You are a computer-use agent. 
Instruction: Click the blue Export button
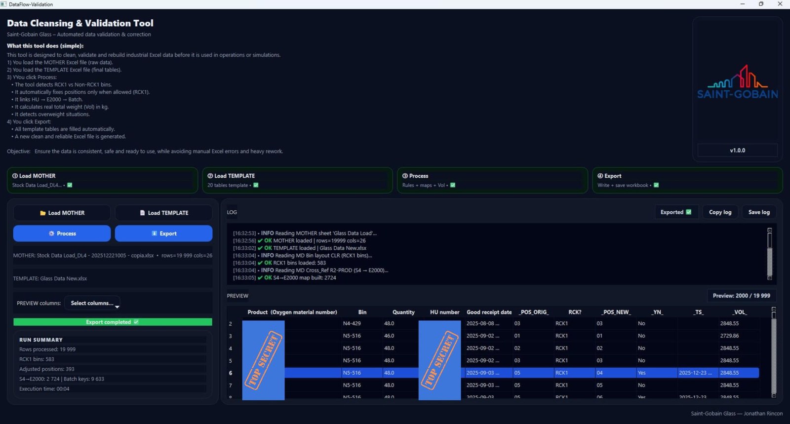[163, 233]
